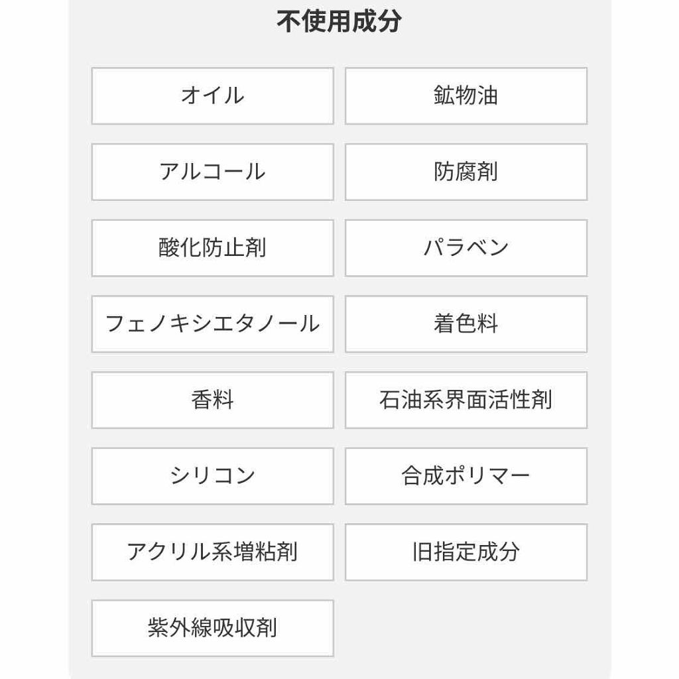
Task: Select the オイル ingredient filter
Action: click(x=212, y=96)
